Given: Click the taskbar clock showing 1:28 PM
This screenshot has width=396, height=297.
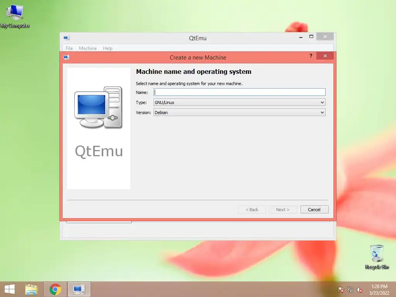Looking at the screenshot, I should click(x=379, y=290).
